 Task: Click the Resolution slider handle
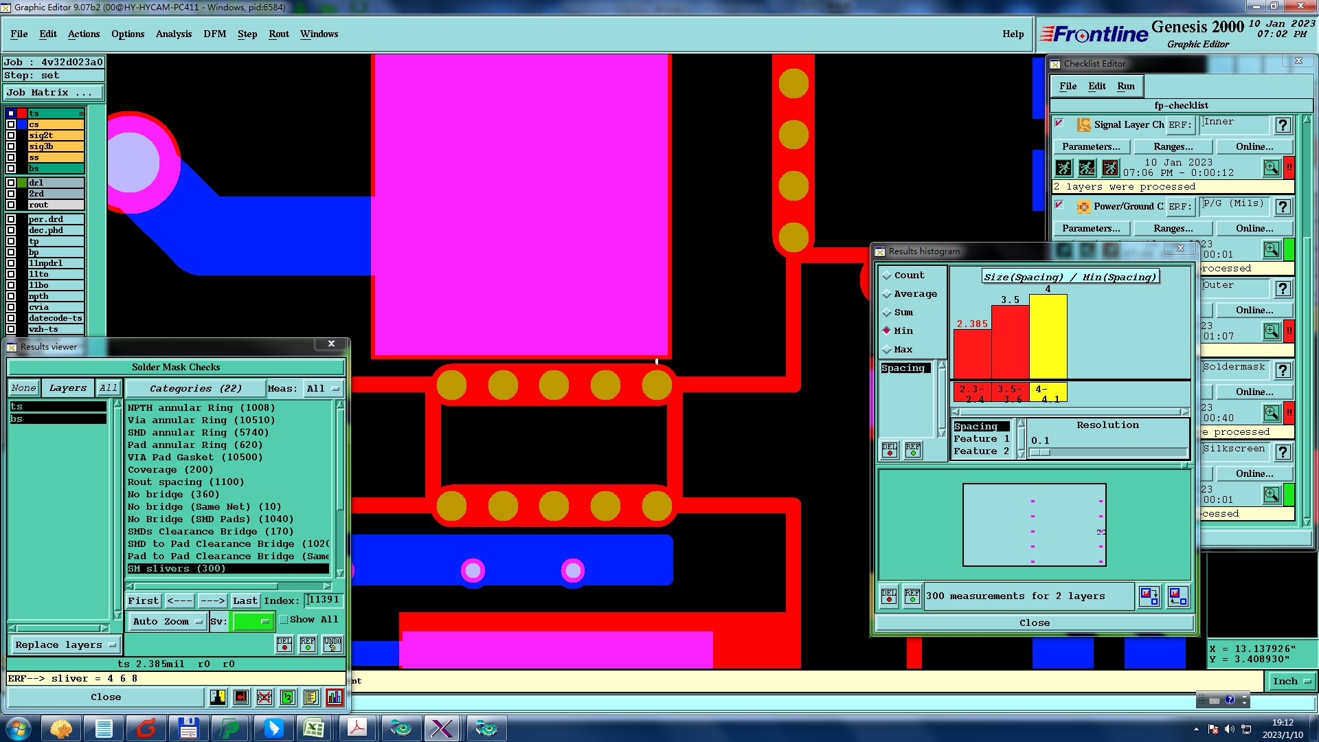[x=1040, y=452]
